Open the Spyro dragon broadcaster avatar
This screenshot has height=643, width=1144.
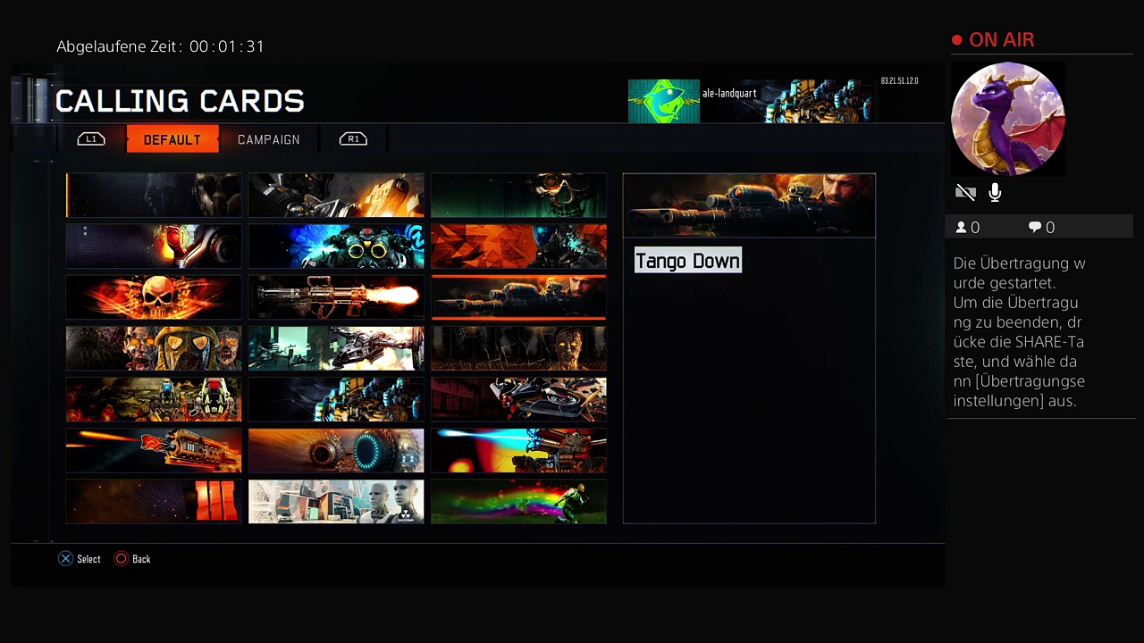tap(1007, 119)
